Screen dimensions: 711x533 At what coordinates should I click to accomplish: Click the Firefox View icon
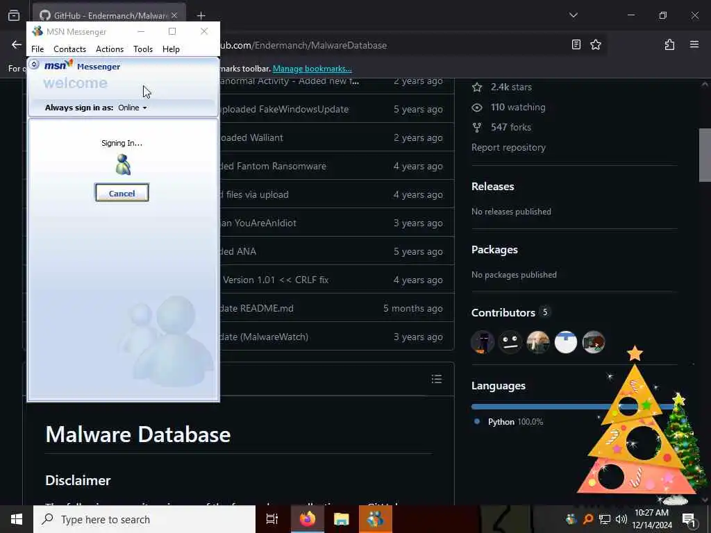pyautogui.click(x=14, y=15)
